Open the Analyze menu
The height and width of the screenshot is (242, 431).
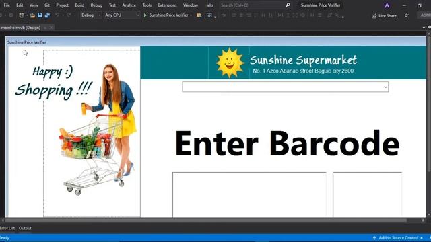(x=129, y=5)
